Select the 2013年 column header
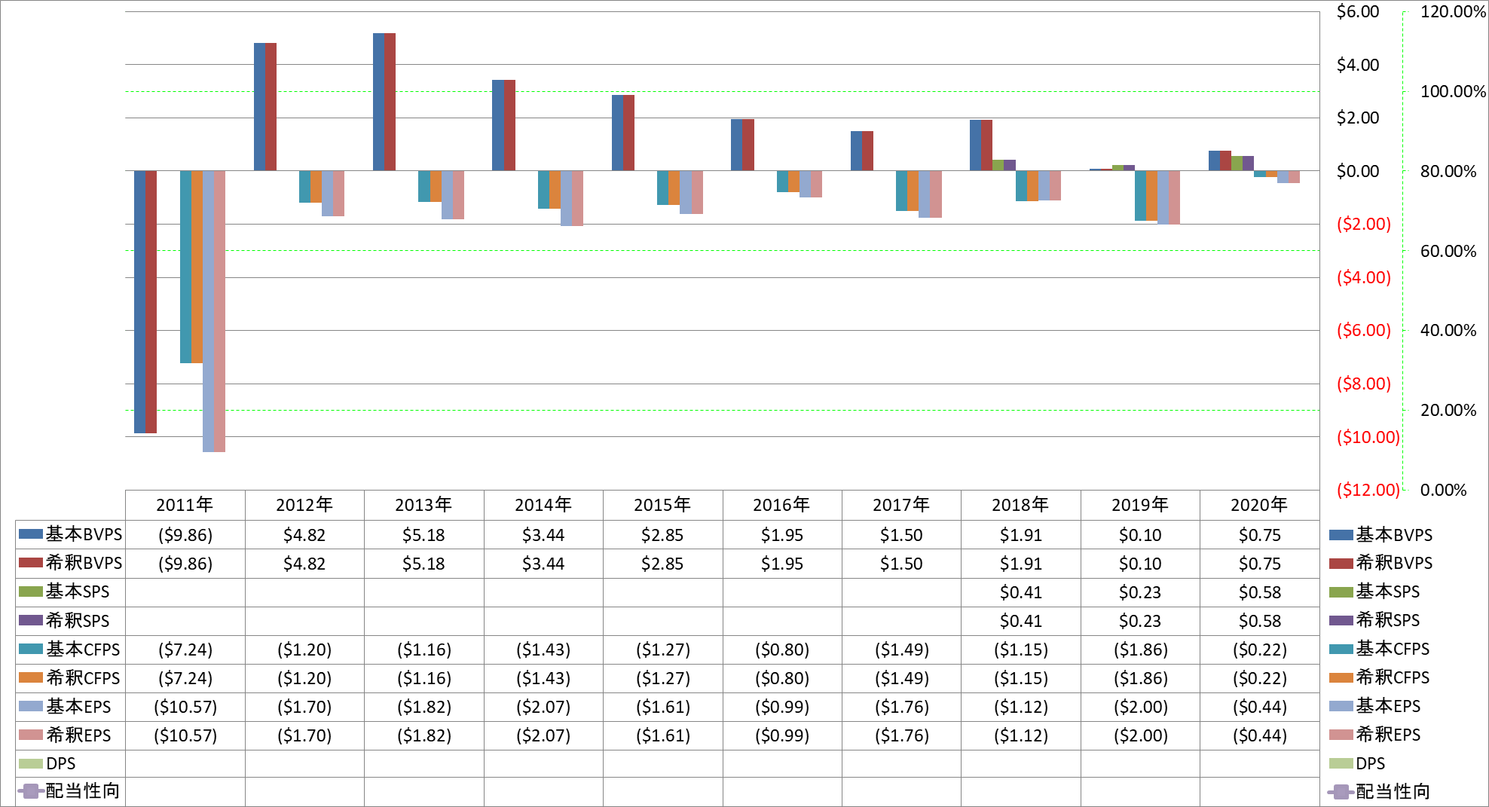Image resolution: width=1489 pixels, height=807 pixels. pyautogui.click(x=423, y=505)
